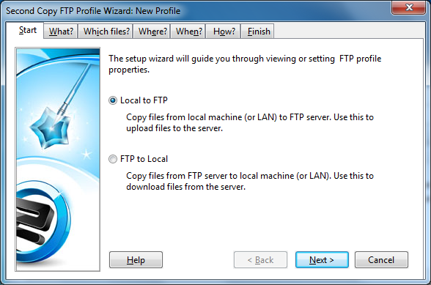This screenshot has width=431, height=285.
Task: Choose the FTP to Local radio button
Action: tap(113, 159)
